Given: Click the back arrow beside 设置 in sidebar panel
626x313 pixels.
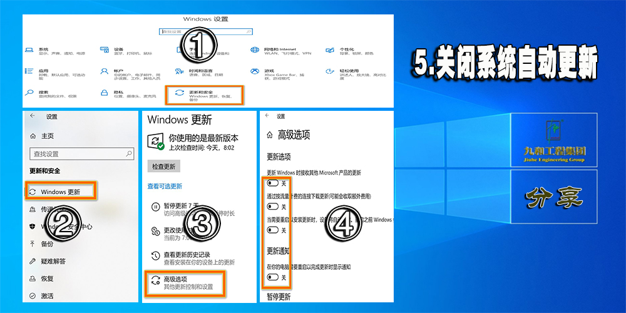Looking at the screenshot, I should tap(33, 116).
